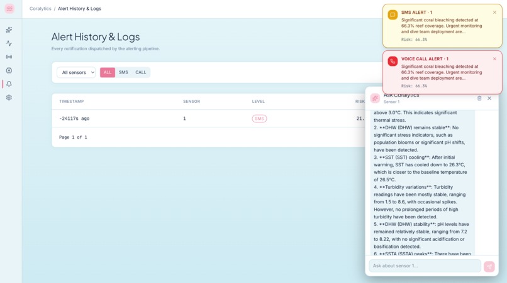The height and width of the screenshot is (283, 507).
Task: Click the Coralytics breadcrumb link
Action: pyautogui.click(x=40, y=9)
